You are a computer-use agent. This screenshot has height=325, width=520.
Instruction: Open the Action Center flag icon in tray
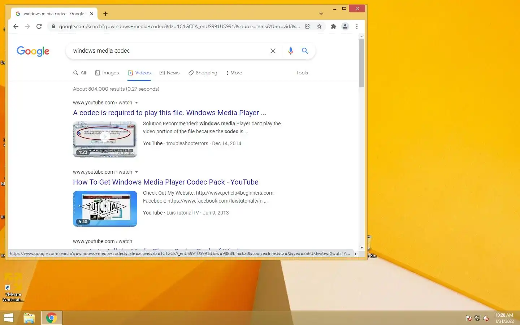[x=468, y=318]
